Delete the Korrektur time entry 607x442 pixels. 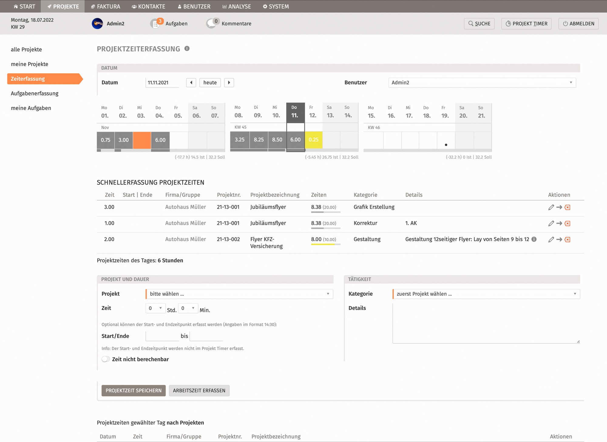[567, 224]
